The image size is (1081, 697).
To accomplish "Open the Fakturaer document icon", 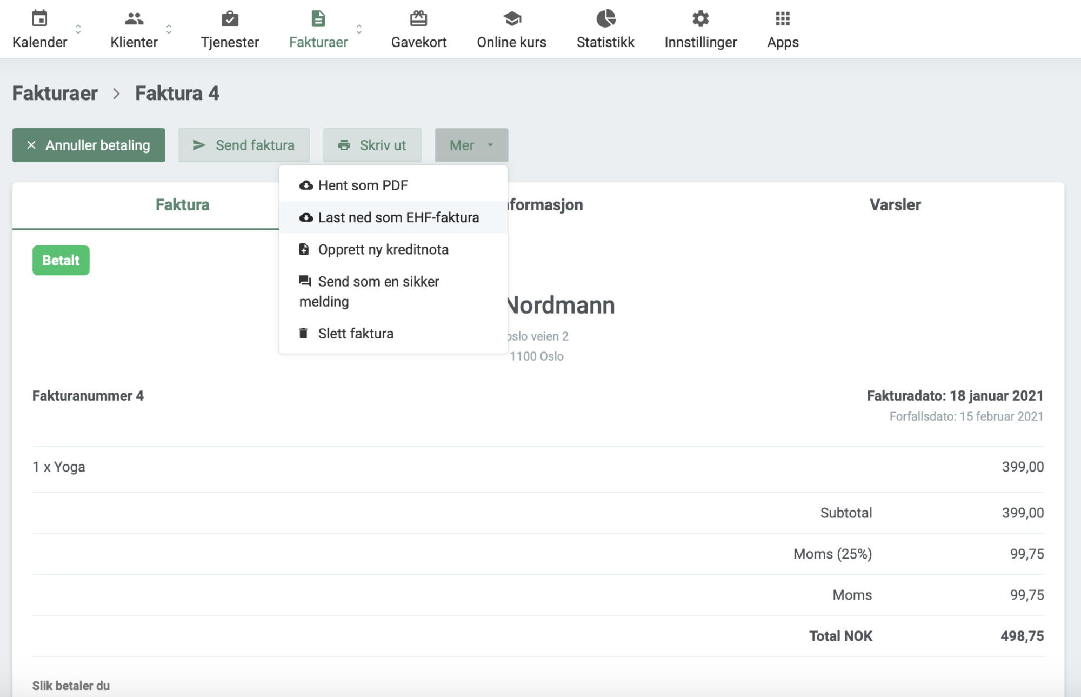I will pos(318,19).
